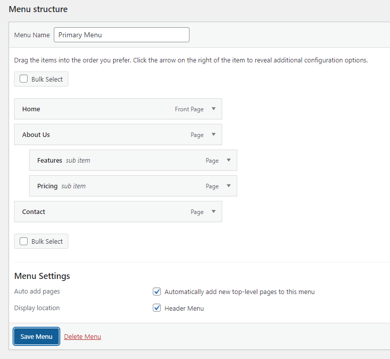Image resolution: width=390 pixels, height=359 pixels.
Task: Uncheck the auto add pages checkbox
Action: coord(157,292)
